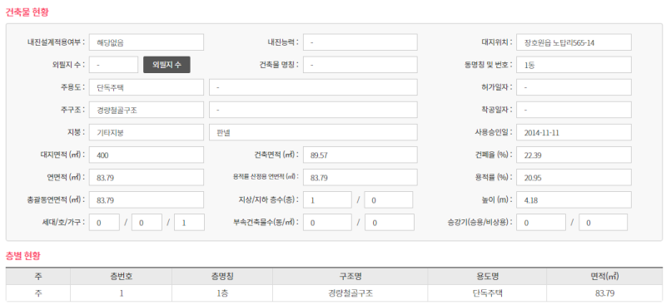Screen dimensions: 666x305
Task: Click the 용도명 column header
Action: pos(487,277)
